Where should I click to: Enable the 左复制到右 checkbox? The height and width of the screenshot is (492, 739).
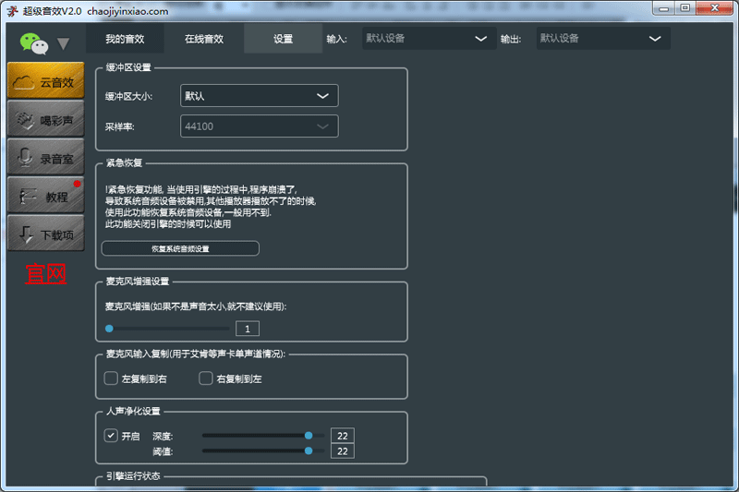pyautogui.click(x=111, y=378)
